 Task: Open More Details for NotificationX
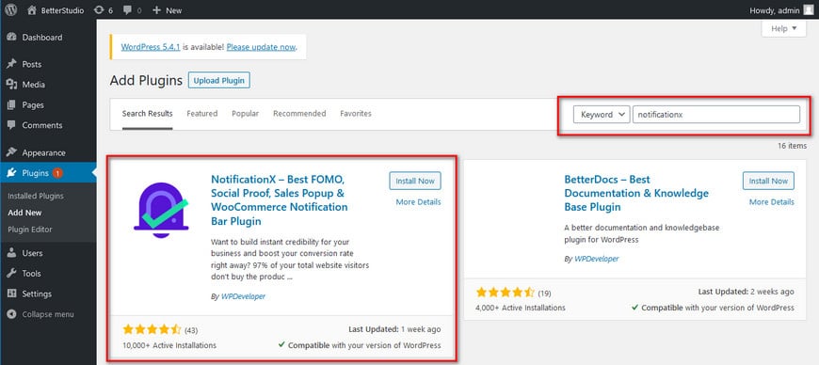tap(418, 201)
